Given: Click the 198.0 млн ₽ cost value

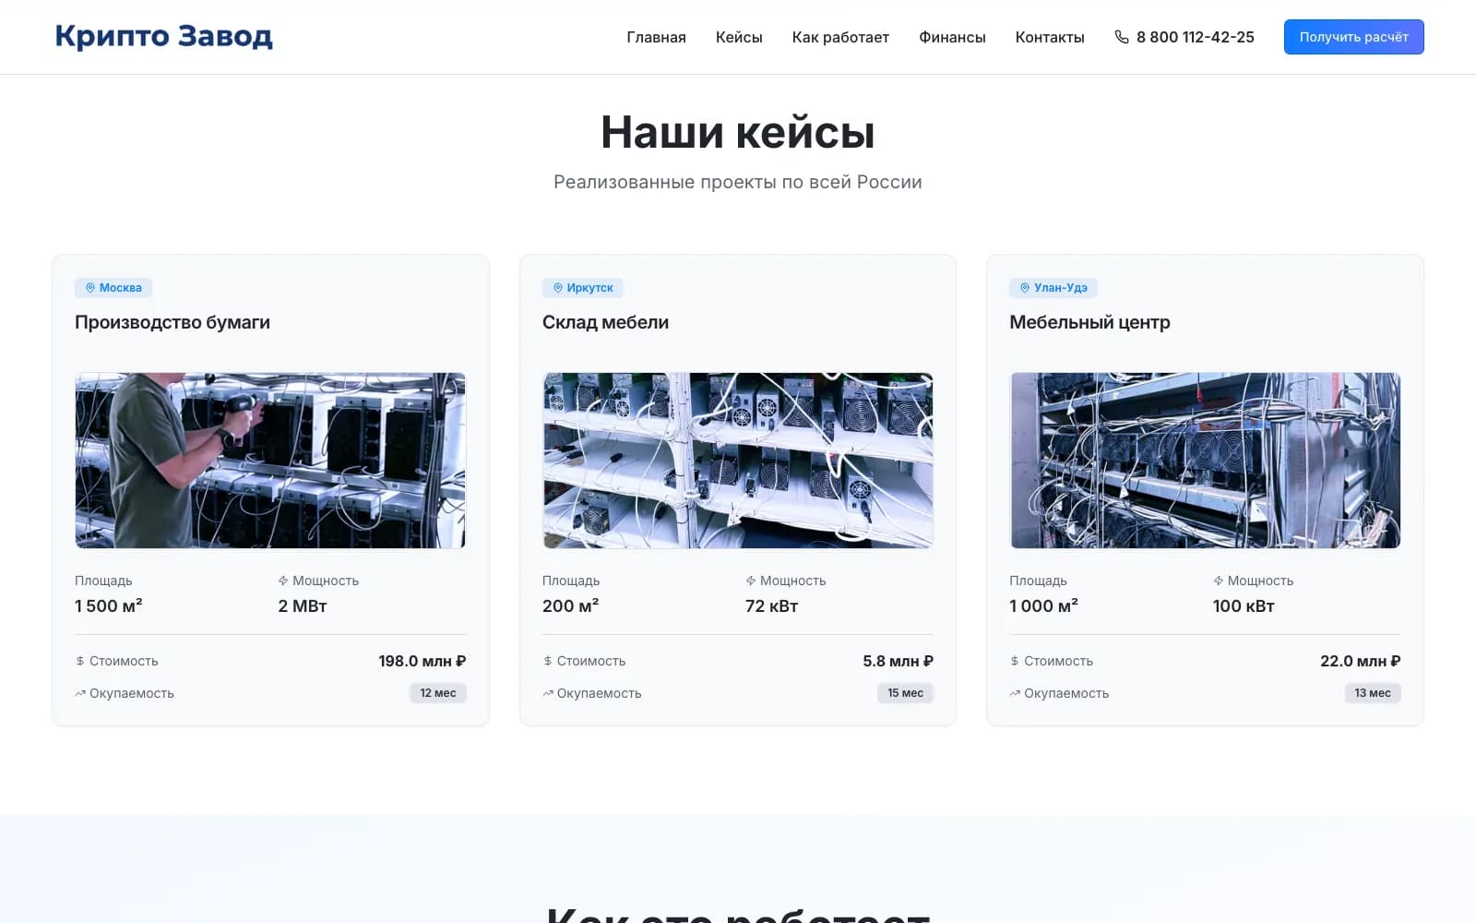Looking at the screenshot, I should coord(423,661).
